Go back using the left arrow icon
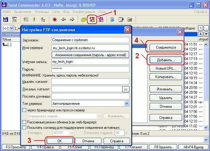Viewport: 210px width, 151px height. [63, 20]
